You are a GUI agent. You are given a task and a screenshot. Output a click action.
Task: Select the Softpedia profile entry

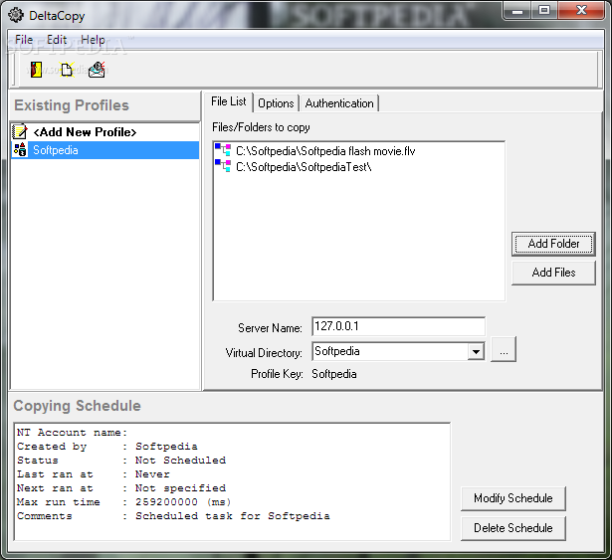tap(105, 150)
